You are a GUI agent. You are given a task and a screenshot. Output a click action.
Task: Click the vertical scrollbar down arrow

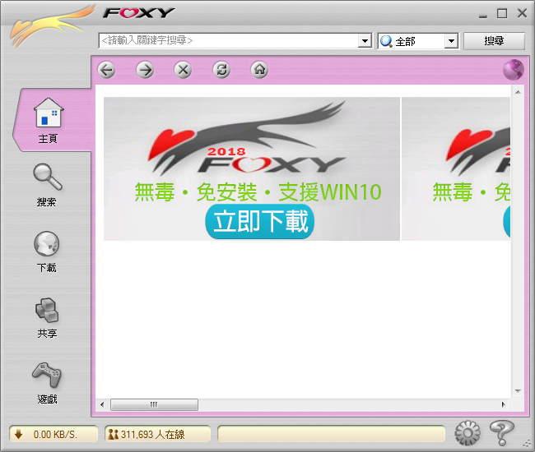coord(518,391)
